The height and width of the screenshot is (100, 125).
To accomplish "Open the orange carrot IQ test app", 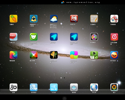I will pyautogui.click(x=13, y=19).
